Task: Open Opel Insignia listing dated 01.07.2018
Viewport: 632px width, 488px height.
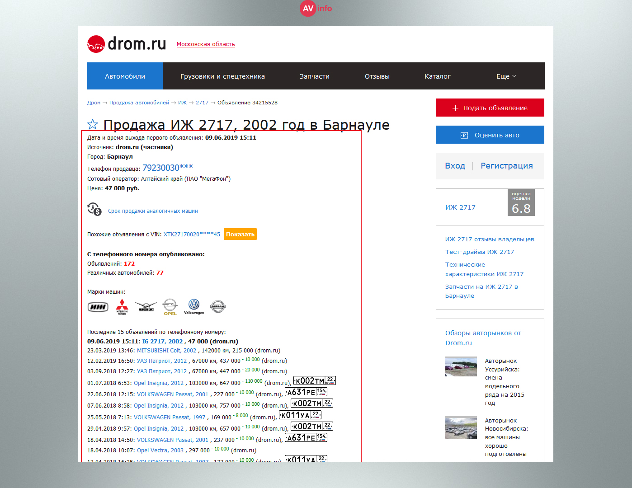Action: 159,383
